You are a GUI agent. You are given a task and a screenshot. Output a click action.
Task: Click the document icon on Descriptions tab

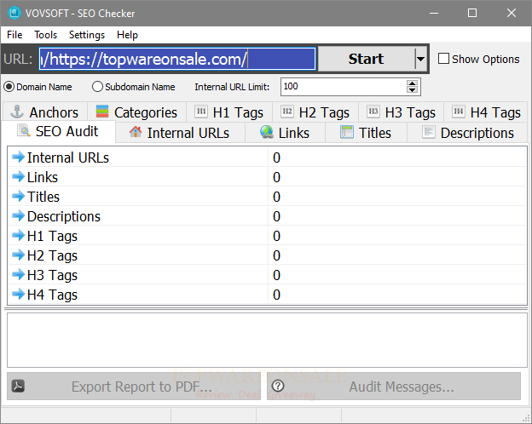(429, 132)
